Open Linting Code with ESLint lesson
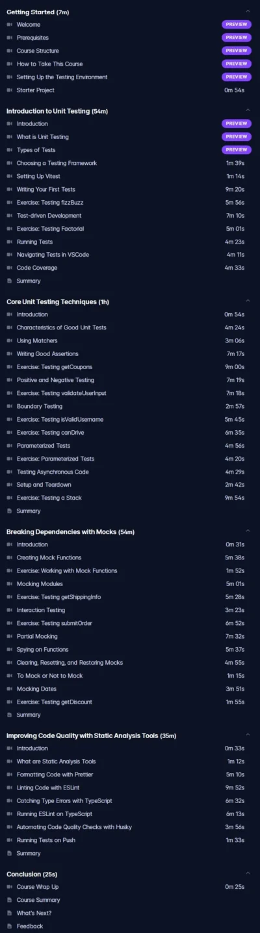260x933 pixels. tap(129, 787)
